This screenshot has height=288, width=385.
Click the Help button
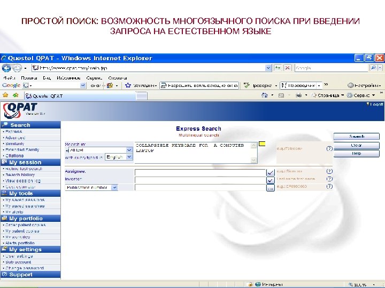click(356, 153)
